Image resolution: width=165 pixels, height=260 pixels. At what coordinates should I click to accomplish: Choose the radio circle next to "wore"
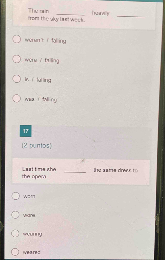click(x=16, y=215)
